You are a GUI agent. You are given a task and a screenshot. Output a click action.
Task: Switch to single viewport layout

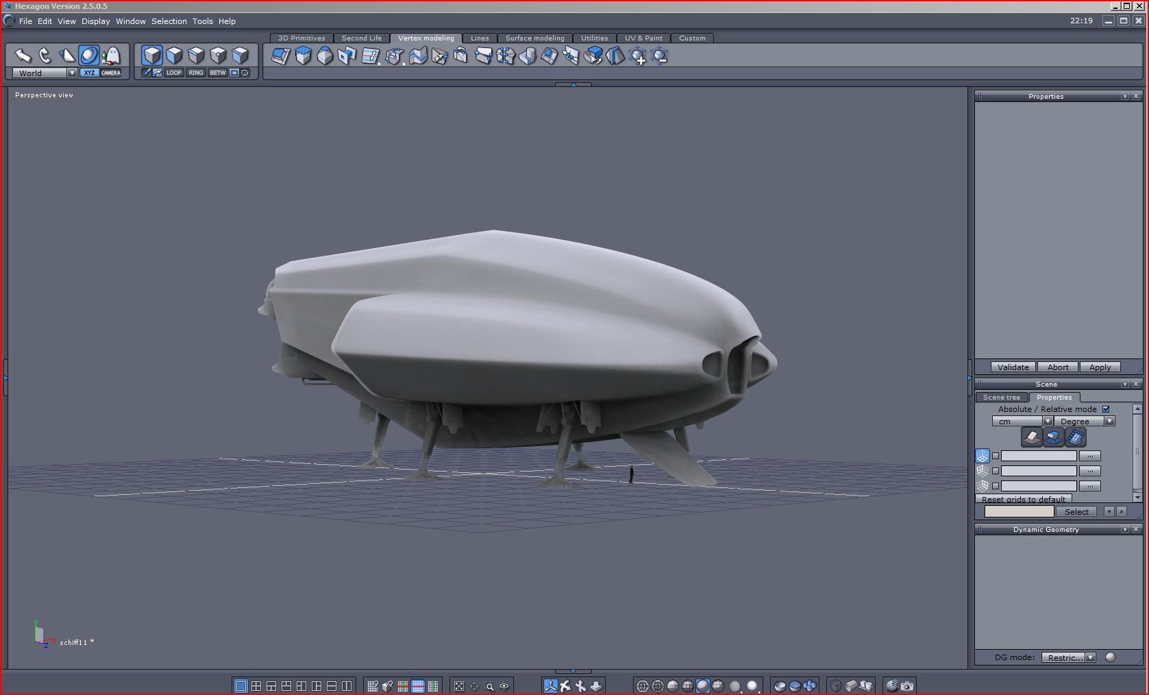241,685
